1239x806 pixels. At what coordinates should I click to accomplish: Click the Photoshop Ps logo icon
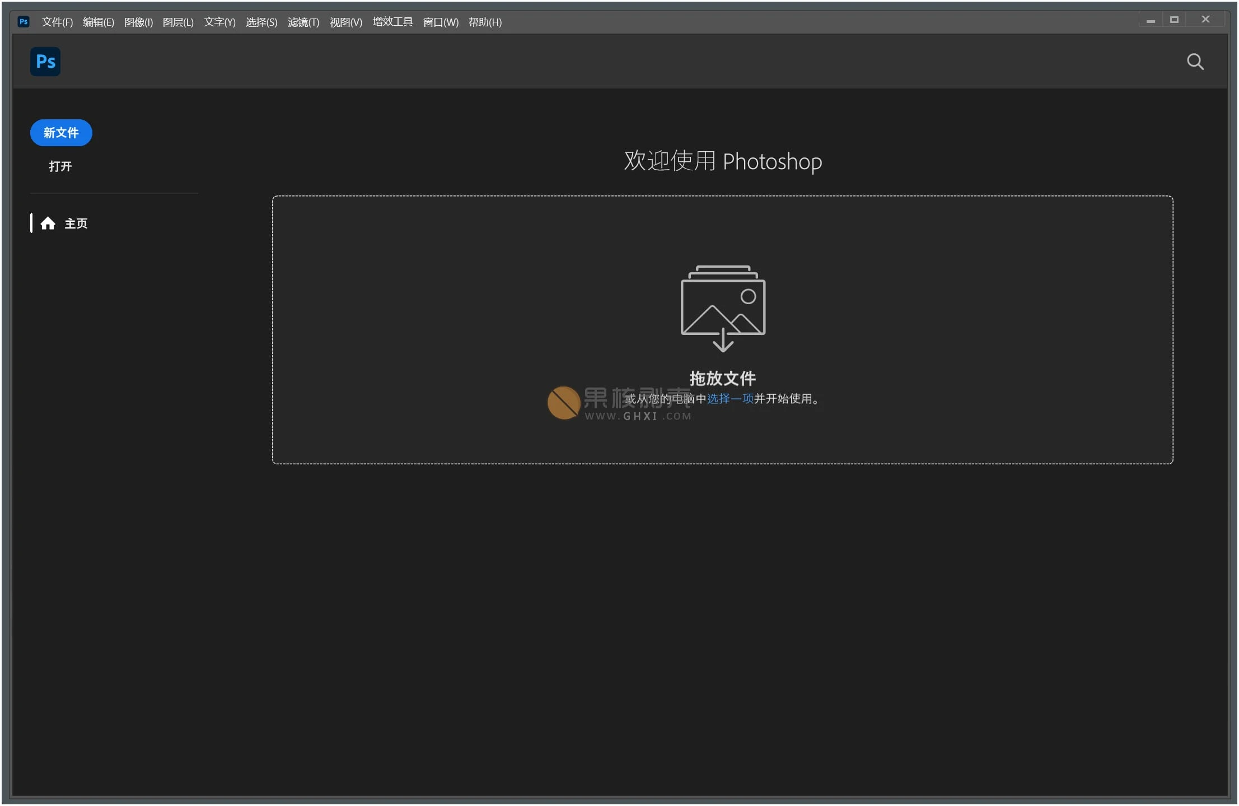(45, 62)
